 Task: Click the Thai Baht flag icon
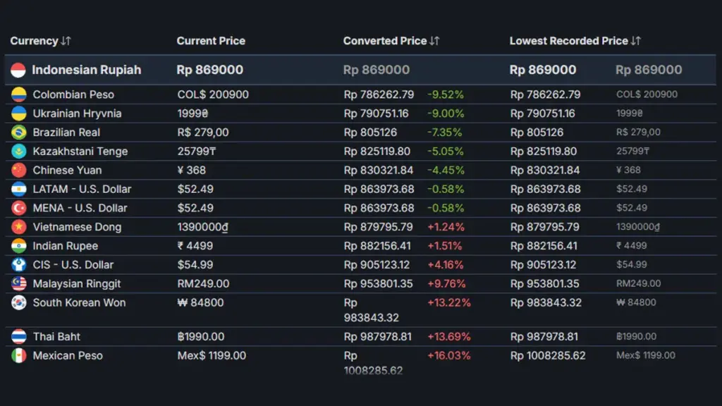click(20, 336)
